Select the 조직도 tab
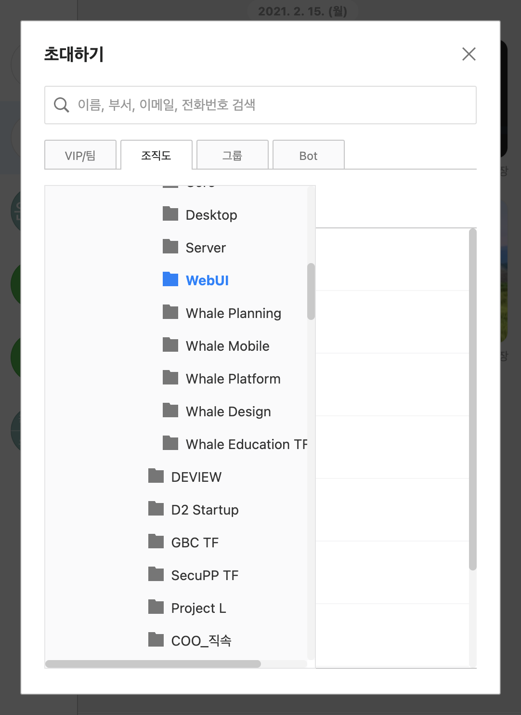 pos(156,155)
